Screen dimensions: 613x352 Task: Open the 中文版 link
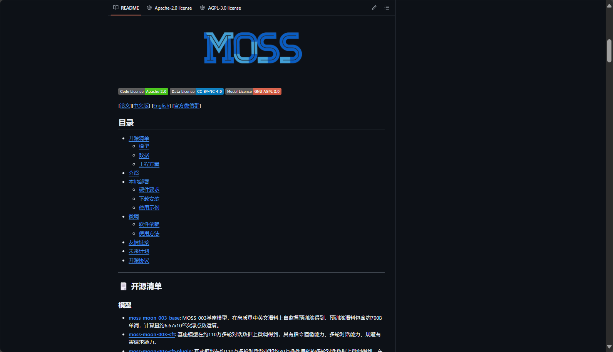click(x=141, y=106)
